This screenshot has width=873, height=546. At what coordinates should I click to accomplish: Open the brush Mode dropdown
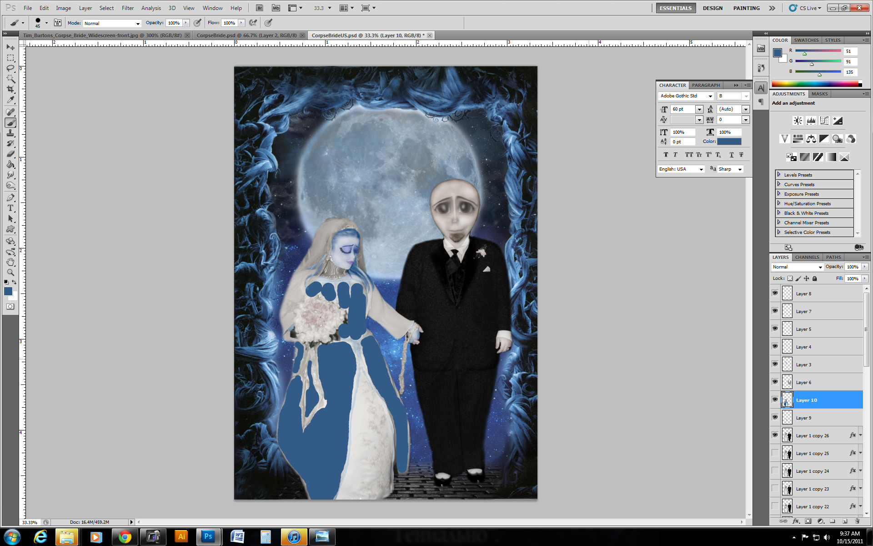pyautogui.click(x=112, y=23)
